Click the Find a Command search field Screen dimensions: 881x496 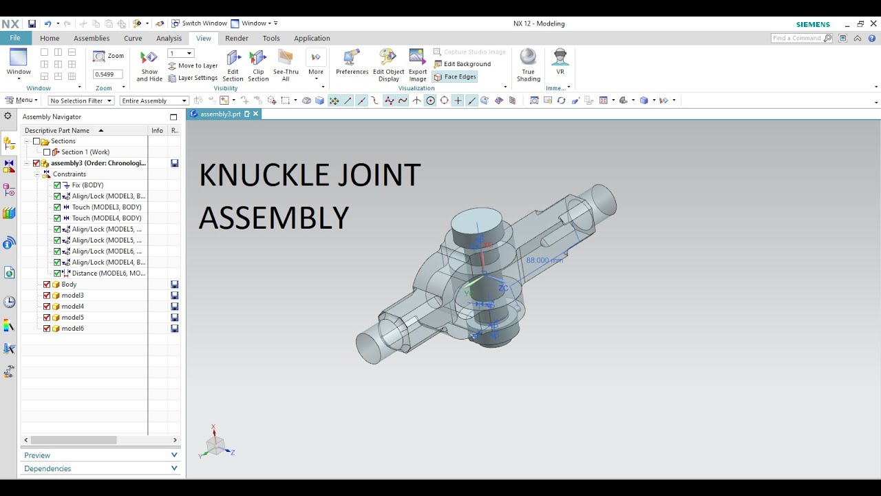coord(802,39)
